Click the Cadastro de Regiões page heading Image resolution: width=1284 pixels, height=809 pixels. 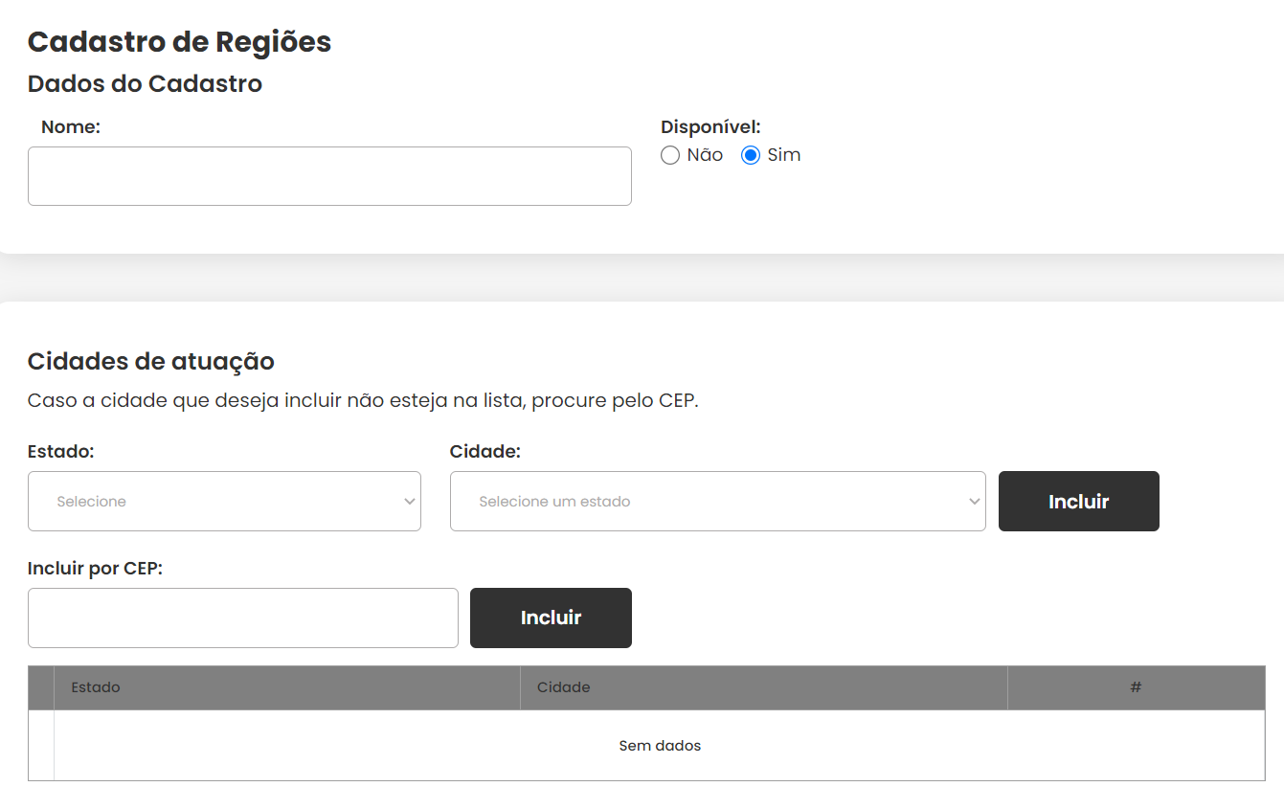tap(180, 42)
